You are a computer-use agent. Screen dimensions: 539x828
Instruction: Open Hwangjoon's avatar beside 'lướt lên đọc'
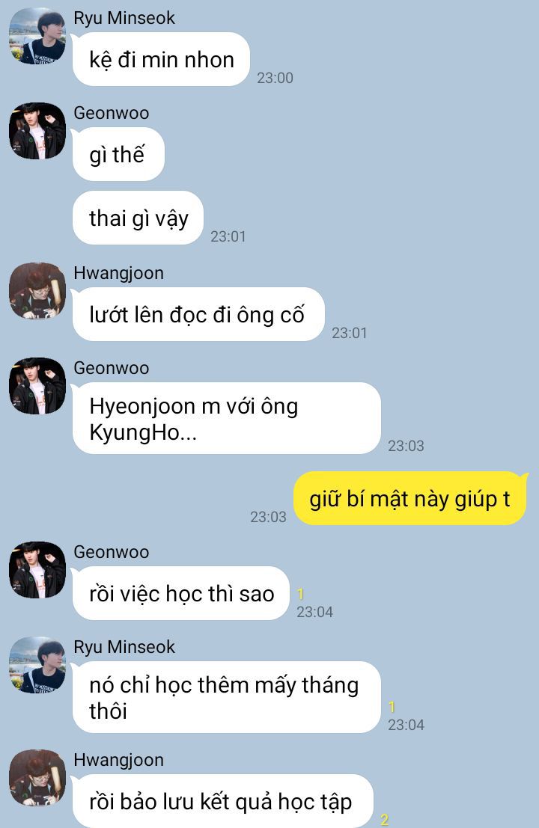[37, 291]
